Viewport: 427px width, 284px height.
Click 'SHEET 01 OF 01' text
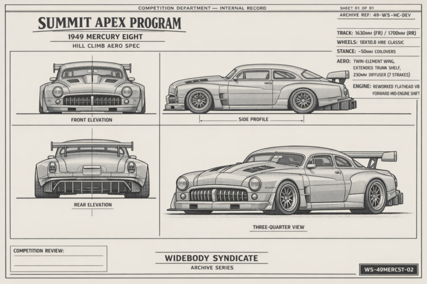coord(357,8)
